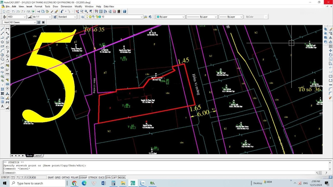Image resolution: width=333 pixels, height=187 pixels.
Task: Toggle ORTHO mode in status bar
Action: (65, 177)
